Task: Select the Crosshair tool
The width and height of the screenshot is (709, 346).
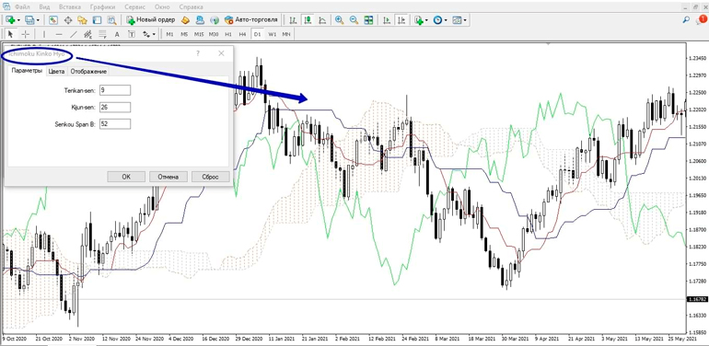Action: coord(26,34)
